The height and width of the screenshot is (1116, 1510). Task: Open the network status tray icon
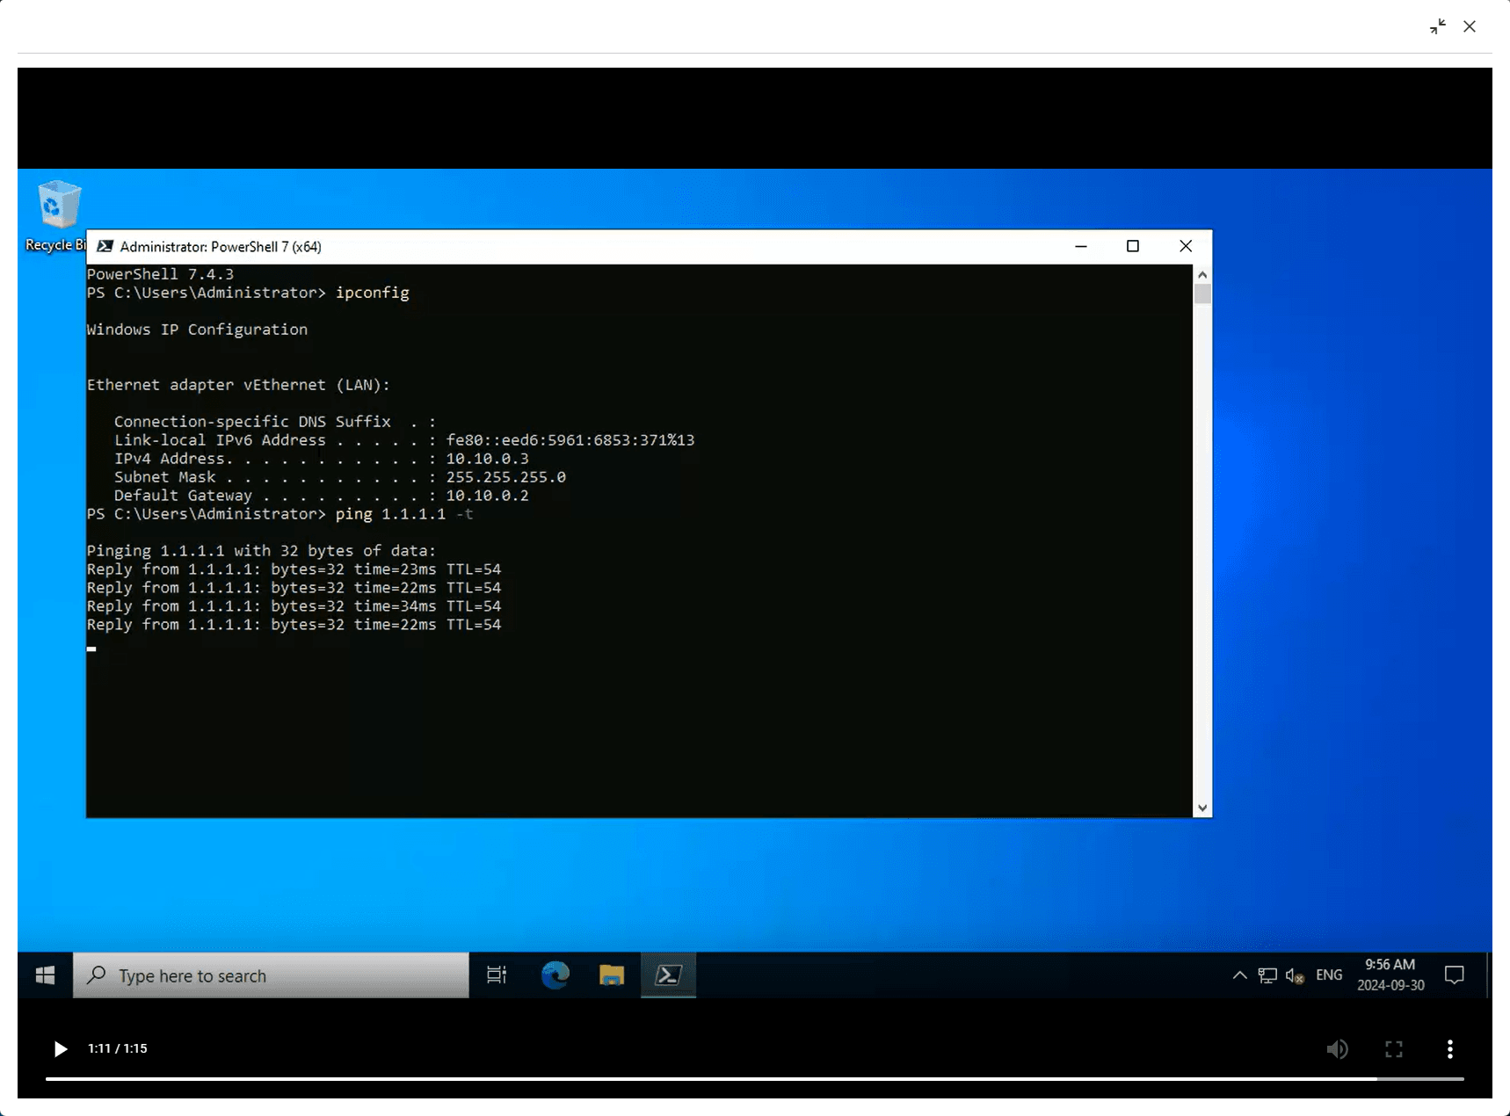tap(1267, 975)
